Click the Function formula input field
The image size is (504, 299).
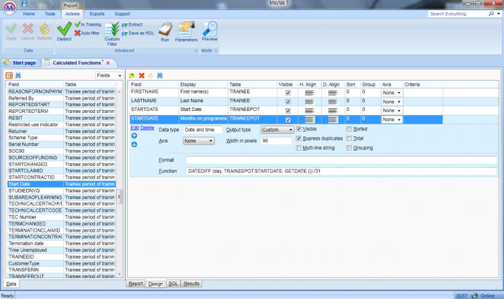341,172
